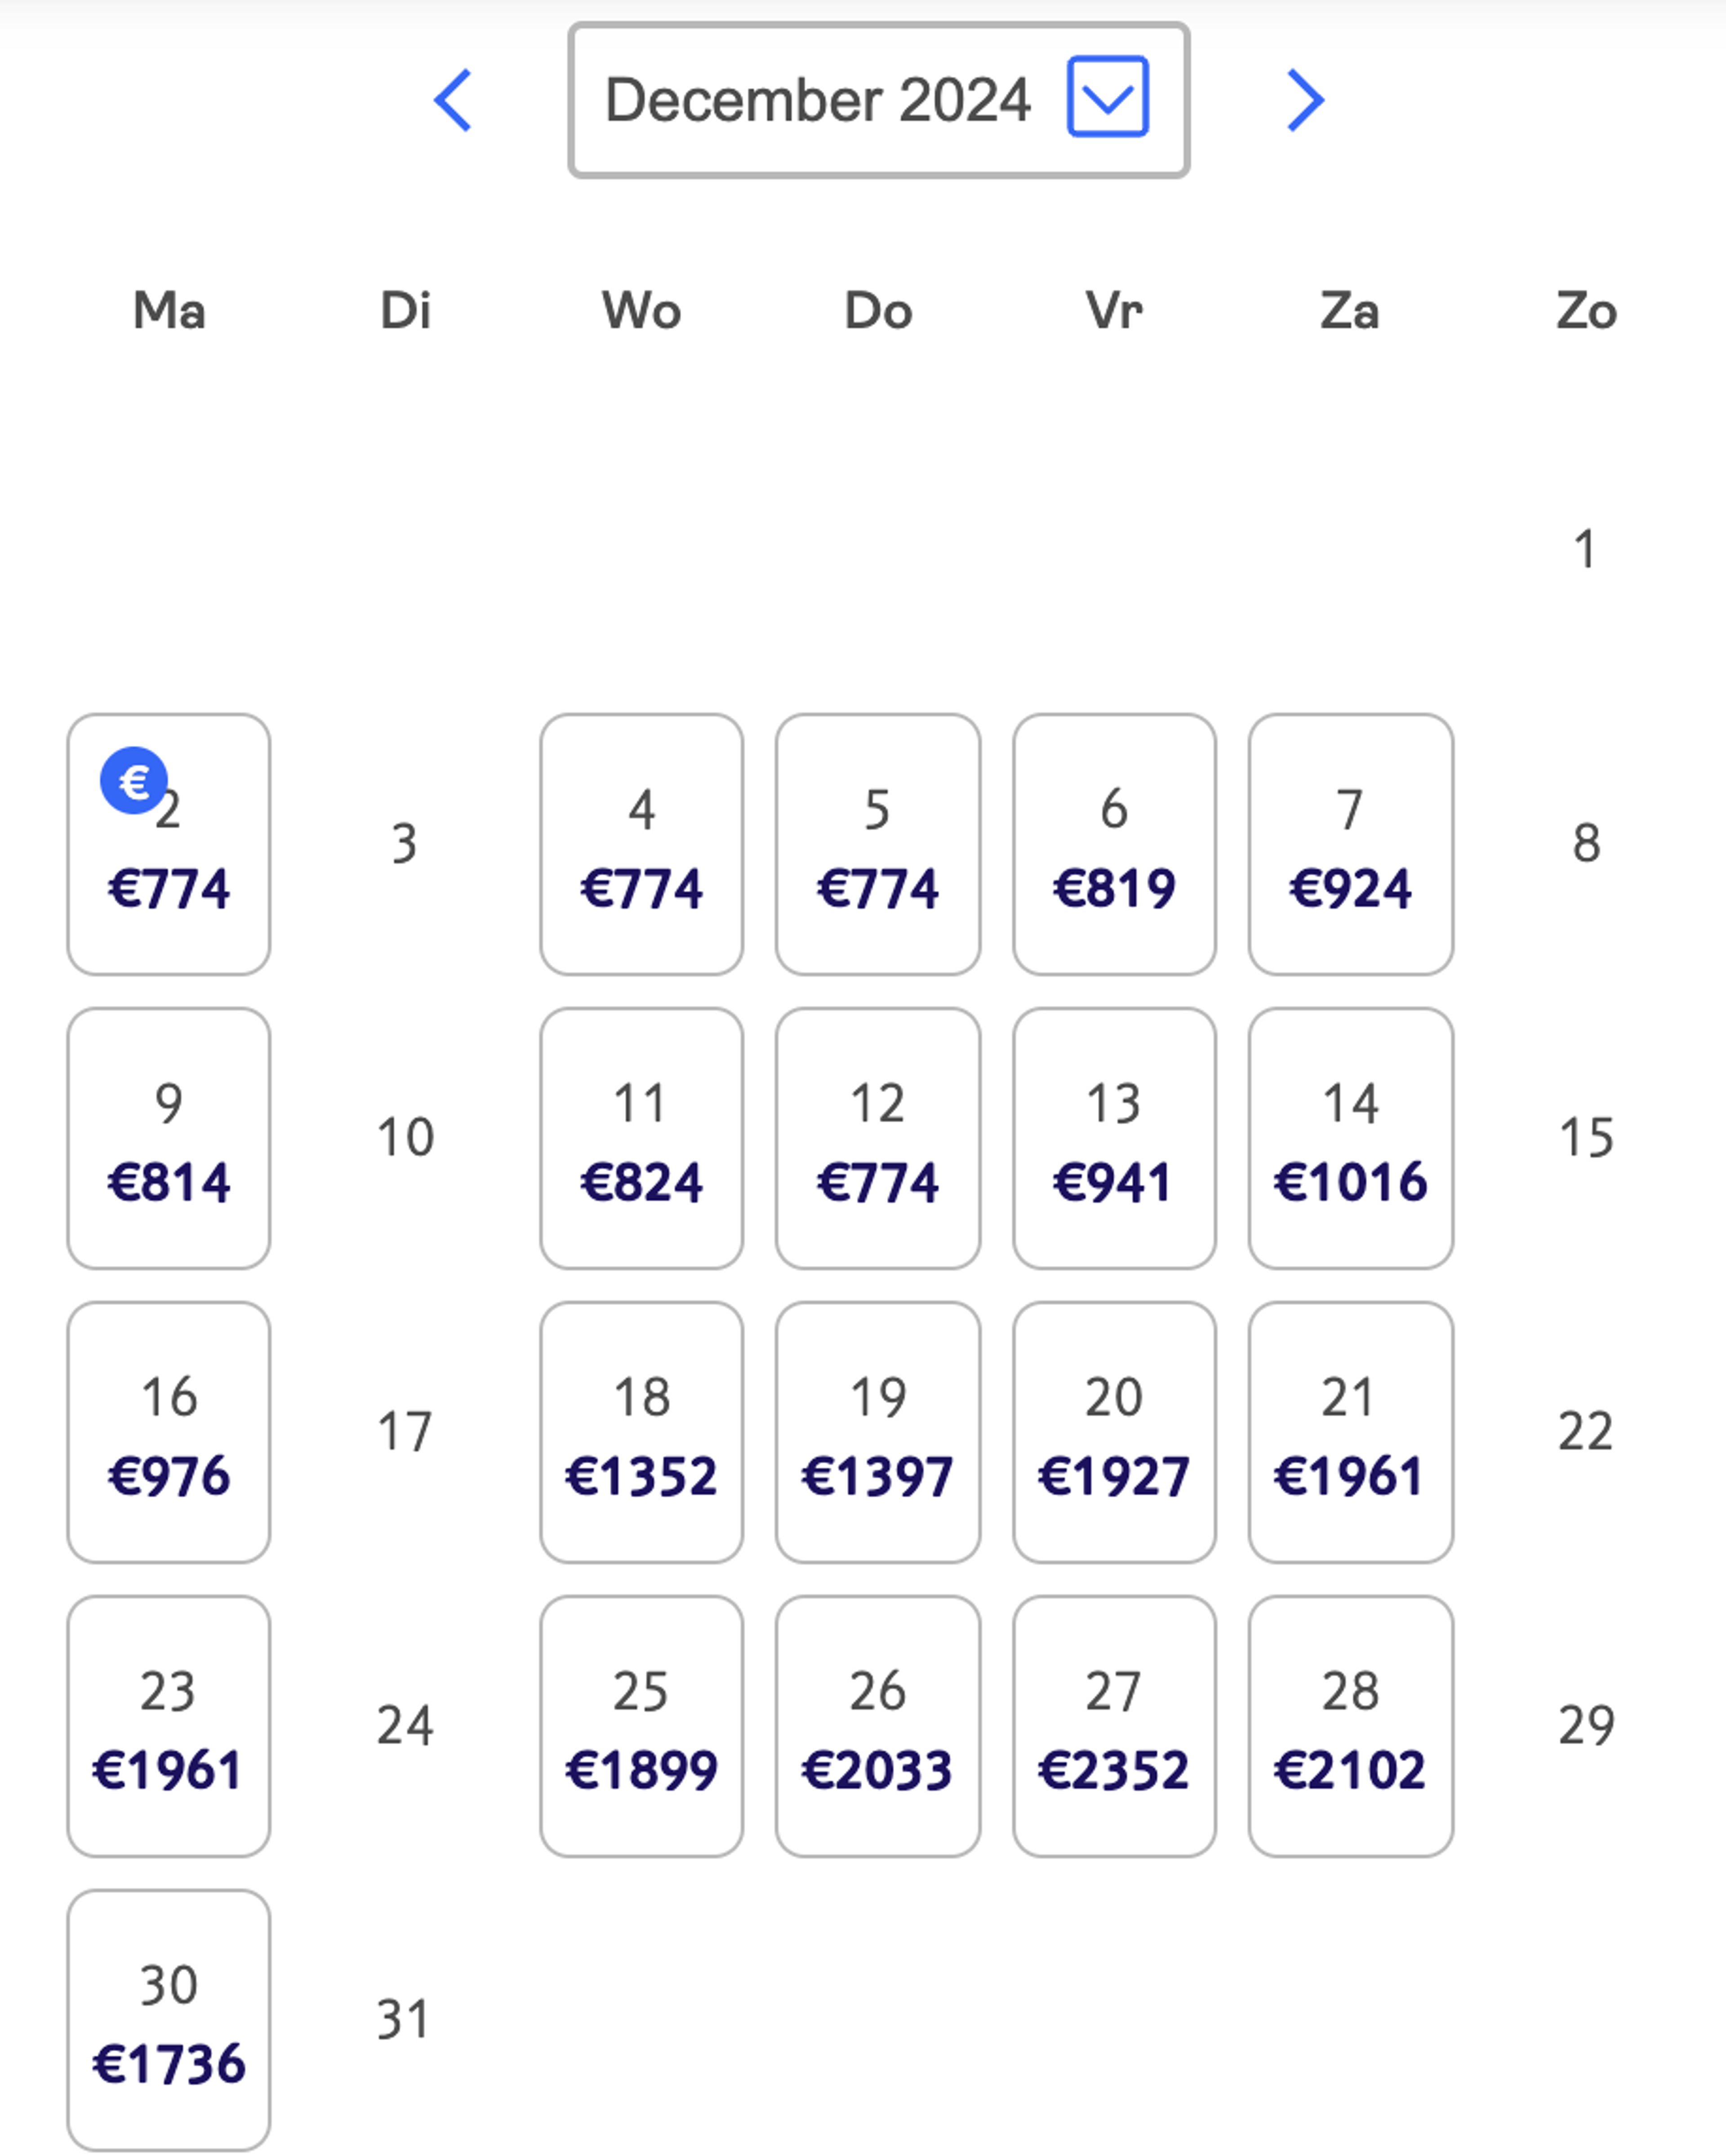The width and height of the screenshot is (1726, 2156).
Task: Pick December 9 at €814
Action: [x=169, y=1138]
